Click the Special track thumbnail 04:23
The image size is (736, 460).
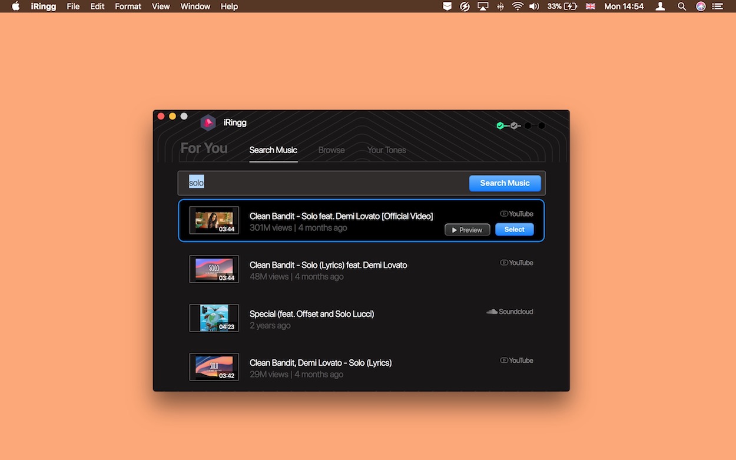(214, 318)
